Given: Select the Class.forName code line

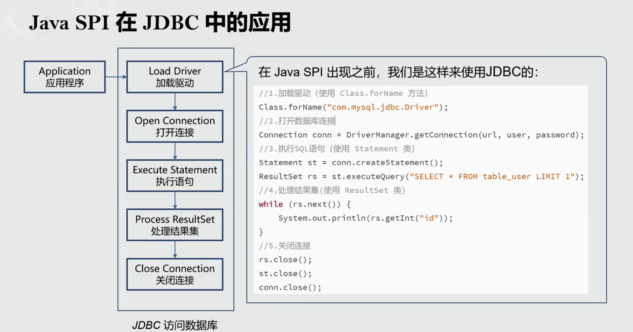Looking at the screenshot, I should [x=352, y=107].
